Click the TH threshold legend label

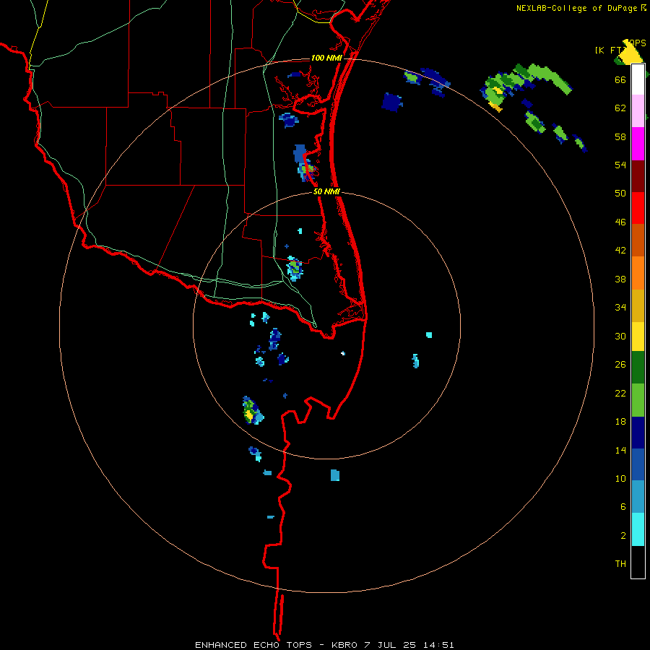620,564
